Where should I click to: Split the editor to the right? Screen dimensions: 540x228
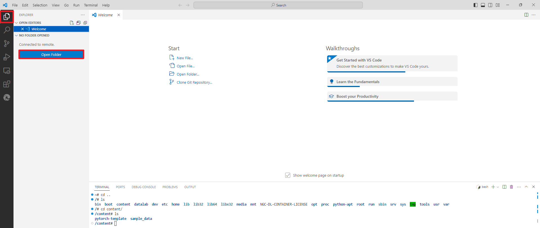pos(526,15)
